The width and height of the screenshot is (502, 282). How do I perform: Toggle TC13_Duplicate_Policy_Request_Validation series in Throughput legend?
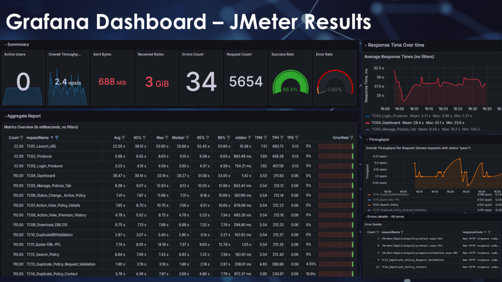coord(400,210)
